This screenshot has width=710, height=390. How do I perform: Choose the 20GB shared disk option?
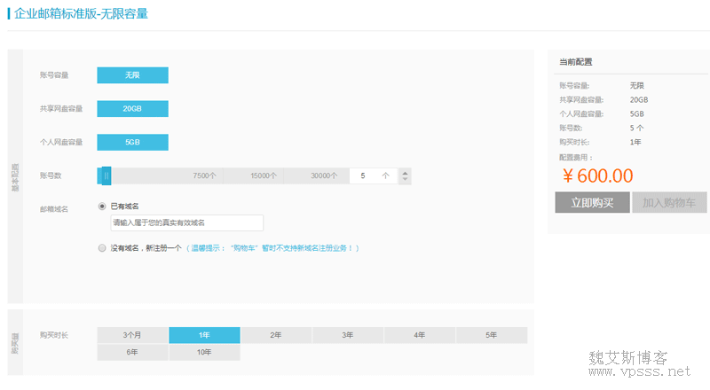pyautogui.click(x=132, y=108)
